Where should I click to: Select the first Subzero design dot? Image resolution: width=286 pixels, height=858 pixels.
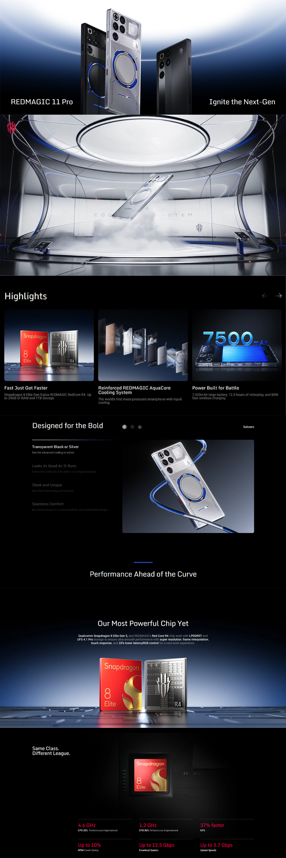(124, 427)
